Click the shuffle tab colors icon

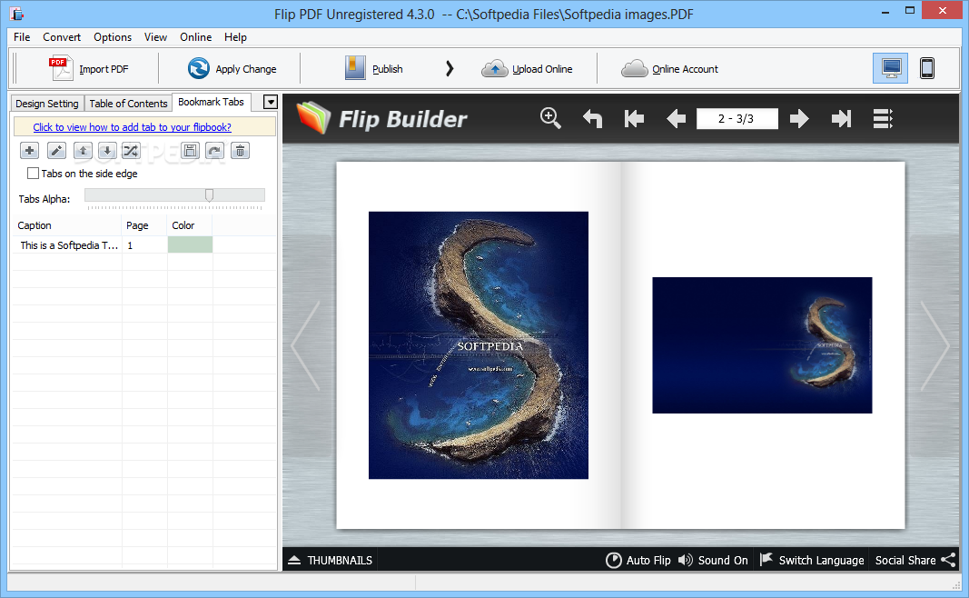coord(131,150)
